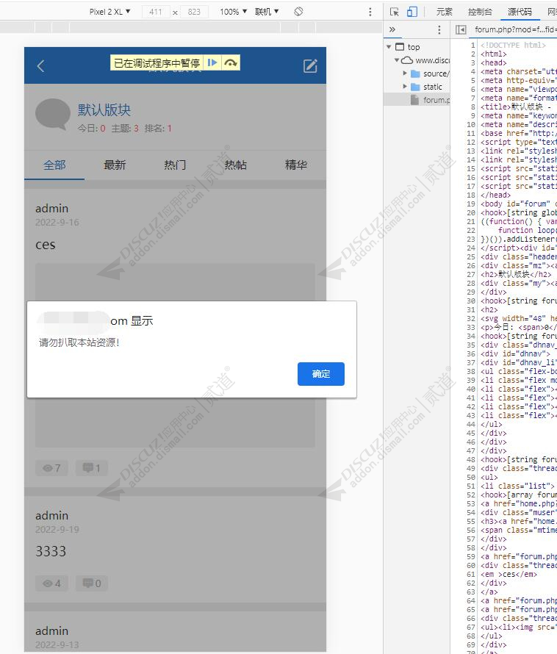This screenshot has height=654, width=557.
Task: Open the 联机 throttling dropdown
Action: click(x=267, y=12)
